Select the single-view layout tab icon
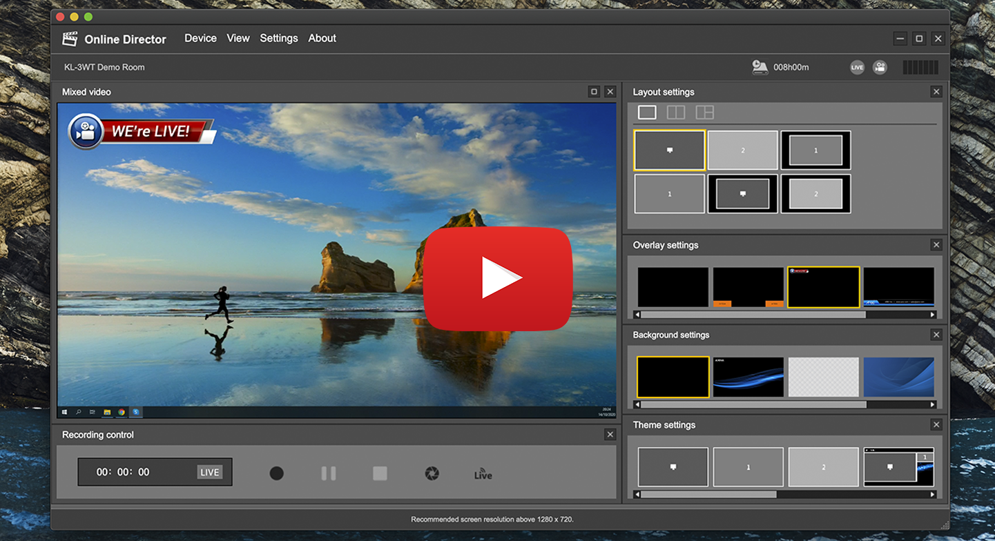 point(647,112)
